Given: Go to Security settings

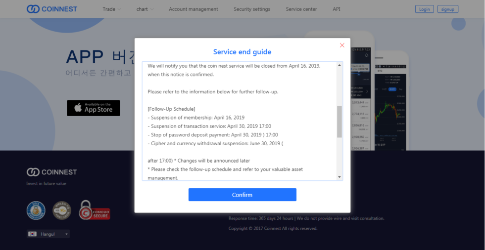Looking at the screenshot, I should 252,9.
